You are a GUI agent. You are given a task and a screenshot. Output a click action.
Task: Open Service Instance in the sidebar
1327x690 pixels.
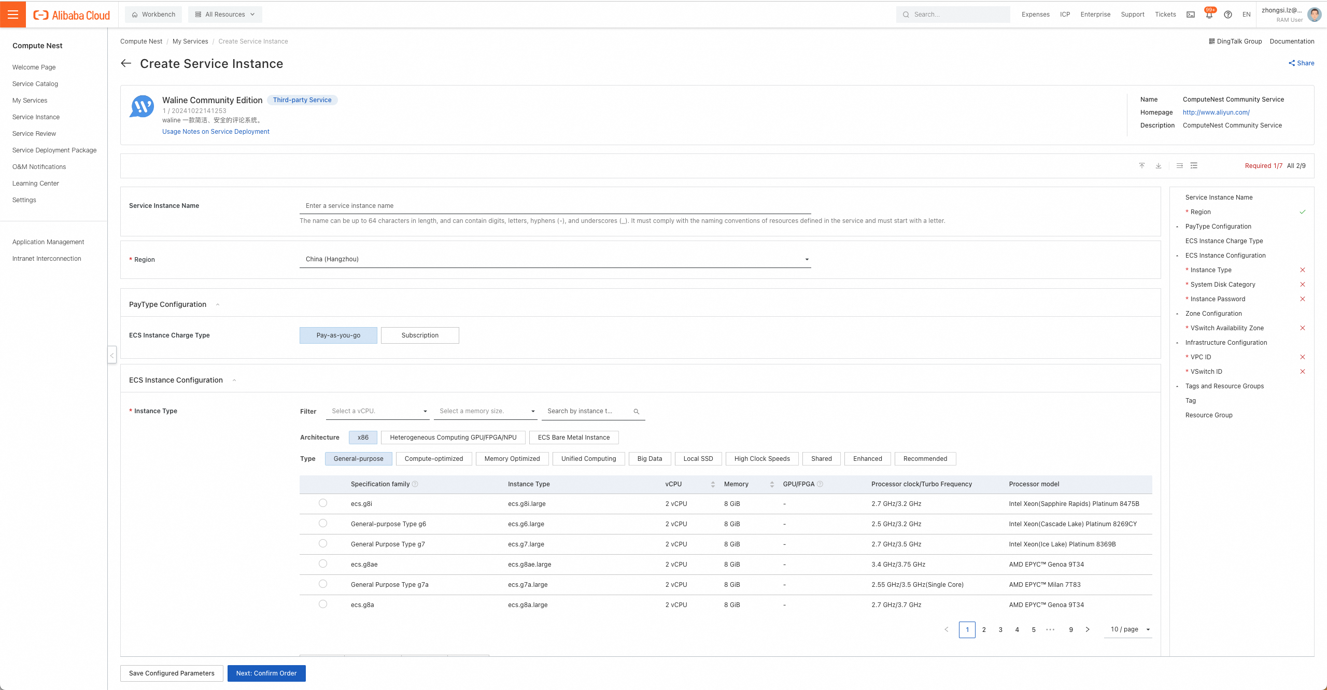36,117
